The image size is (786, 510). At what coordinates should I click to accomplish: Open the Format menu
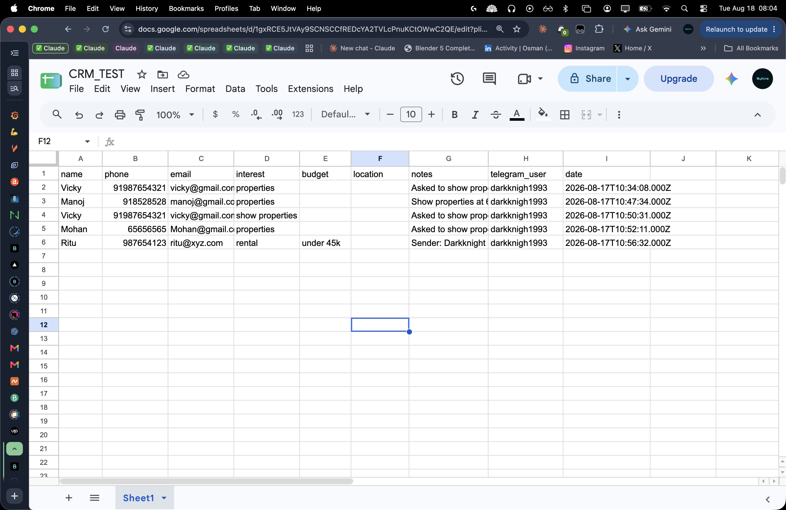(x=200, y=89)
